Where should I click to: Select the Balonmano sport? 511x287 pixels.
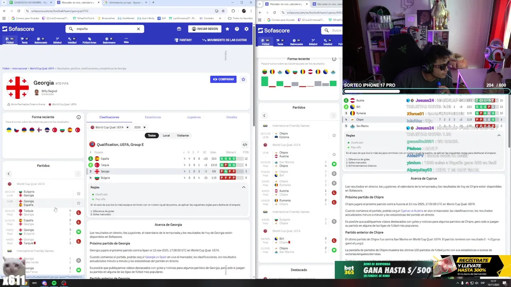click(x=109, y=40)
